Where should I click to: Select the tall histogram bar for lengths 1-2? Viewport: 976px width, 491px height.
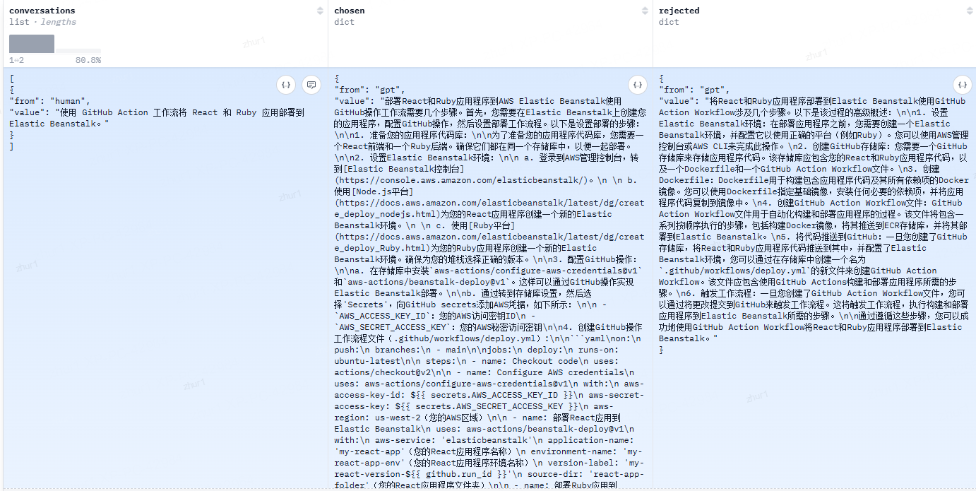[x=32, y=44]
